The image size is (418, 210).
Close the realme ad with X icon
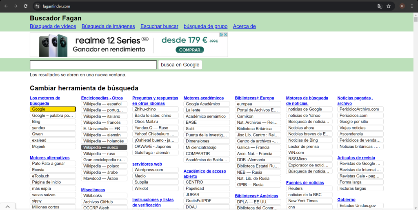[x=225, y=35]
